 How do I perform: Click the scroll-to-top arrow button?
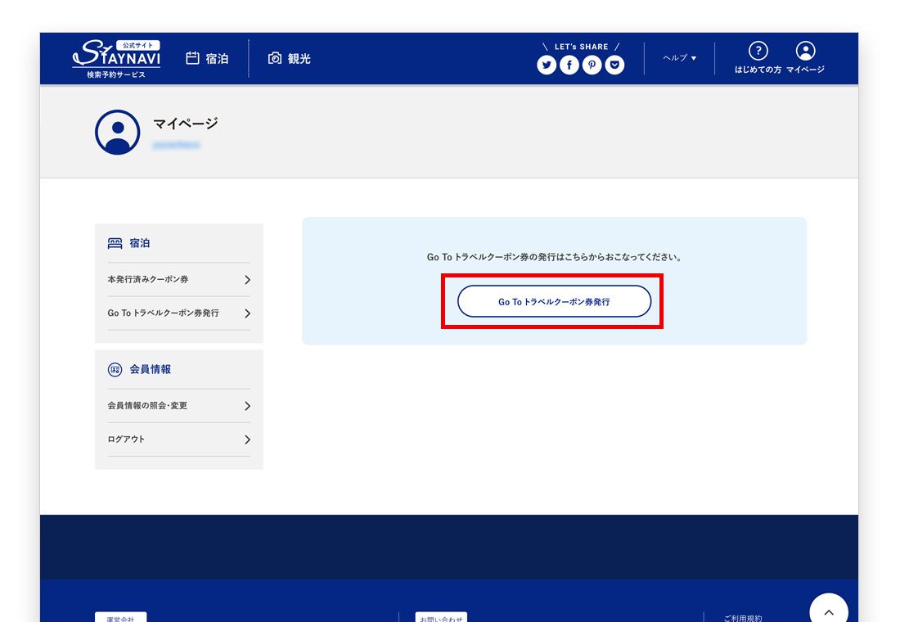pyautogui.click(x=828, y=611)
